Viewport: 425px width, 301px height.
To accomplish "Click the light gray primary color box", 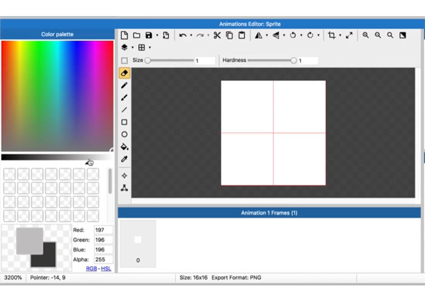I will point(30,241).
